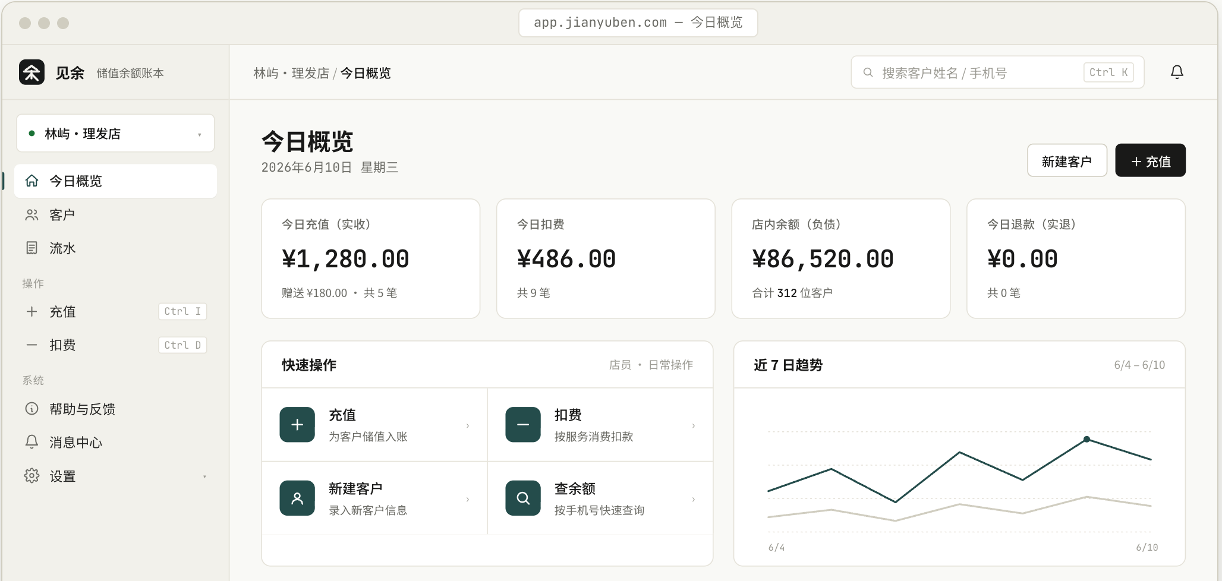This screenshot has width=1222, height=581.
Task: Select 充值 in the sidebar 操作 section
Action: point(115,311)
